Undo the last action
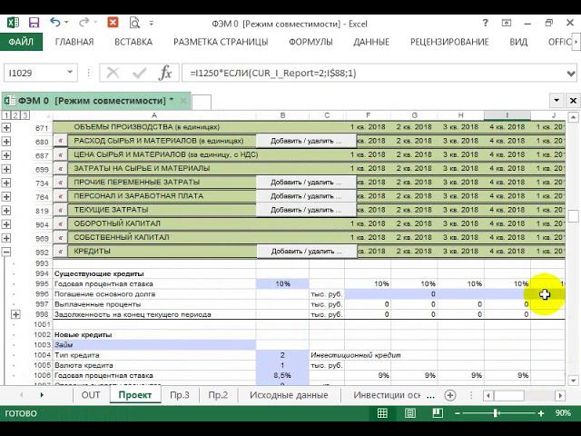Screen dimensions: 581x436 pos(54,23)
